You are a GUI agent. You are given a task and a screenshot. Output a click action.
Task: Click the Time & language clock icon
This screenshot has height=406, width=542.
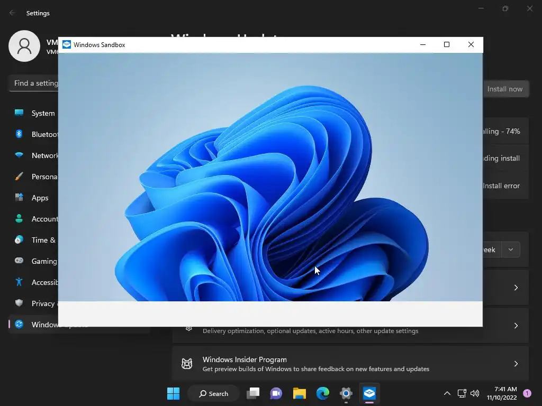click(x=19, y=239)
